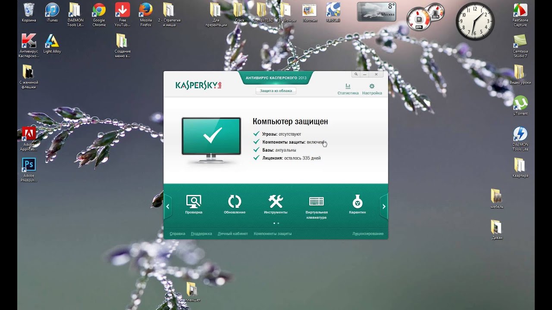Click the green monitor checkmark status image

(211, 140)
